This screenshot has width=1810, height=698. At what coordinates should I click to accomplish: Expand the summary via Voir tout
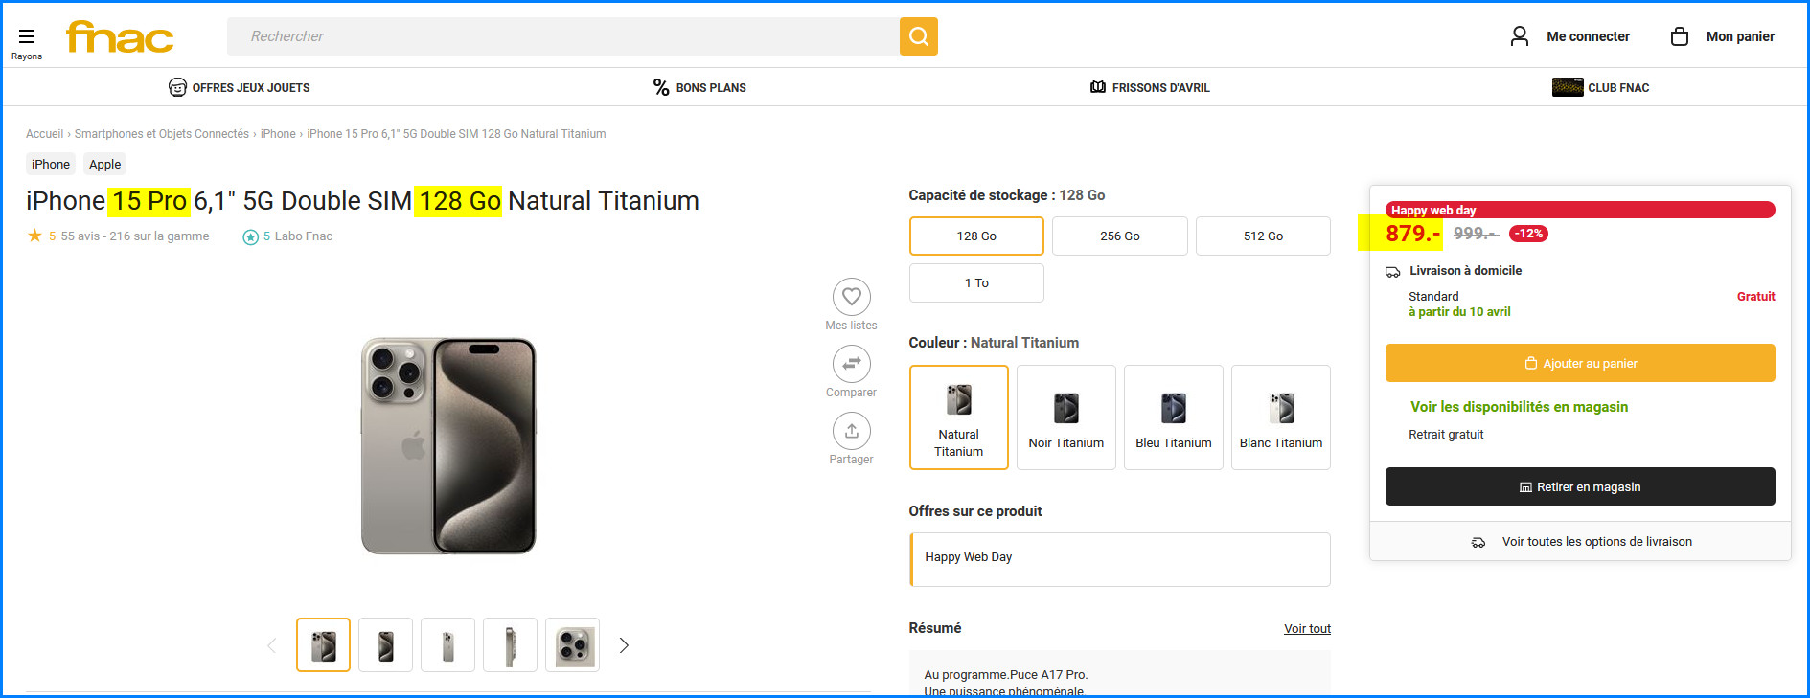(x=1307, y=629)
